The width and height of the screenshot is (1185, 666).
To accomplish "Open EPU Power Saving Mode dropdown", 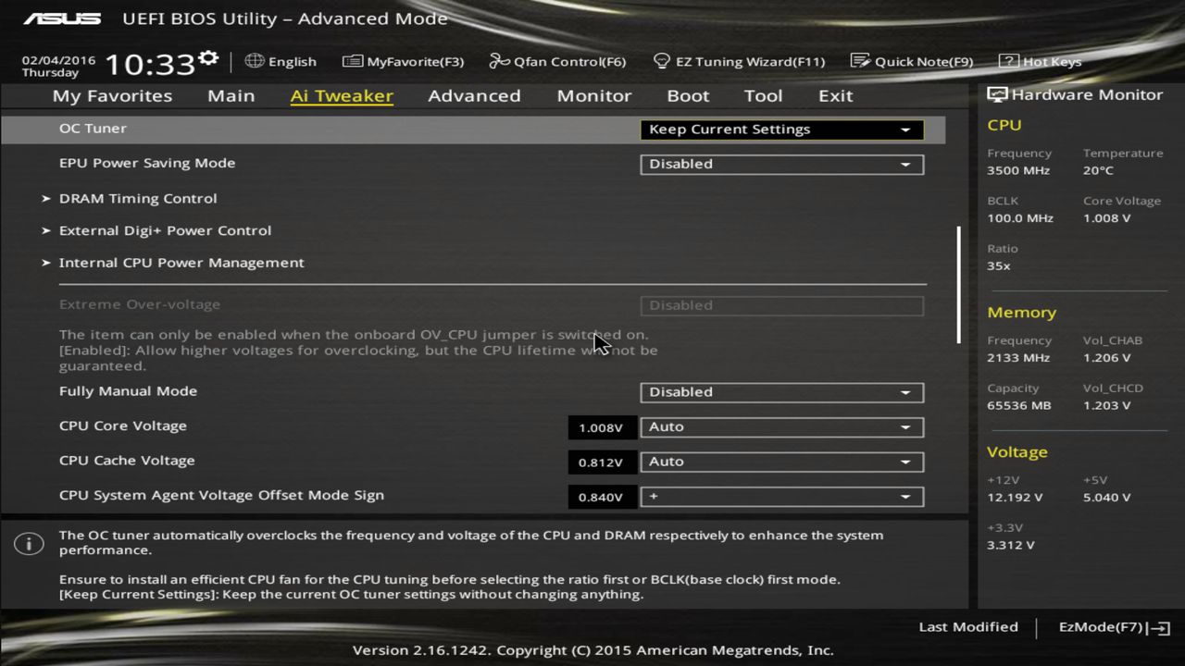I will 781,164.
